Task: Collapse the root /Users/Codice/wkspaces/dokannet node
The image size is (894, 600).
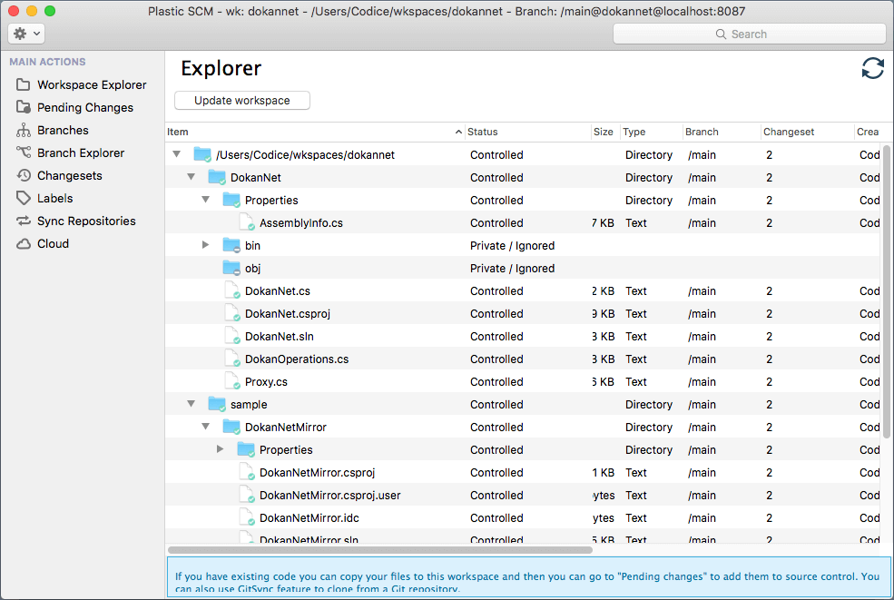Action: (177, 154)
